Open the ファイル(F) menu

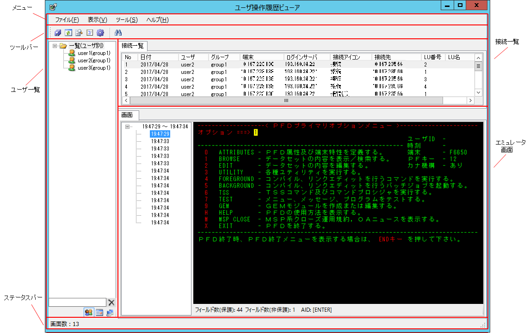click(x=67, y=20)
